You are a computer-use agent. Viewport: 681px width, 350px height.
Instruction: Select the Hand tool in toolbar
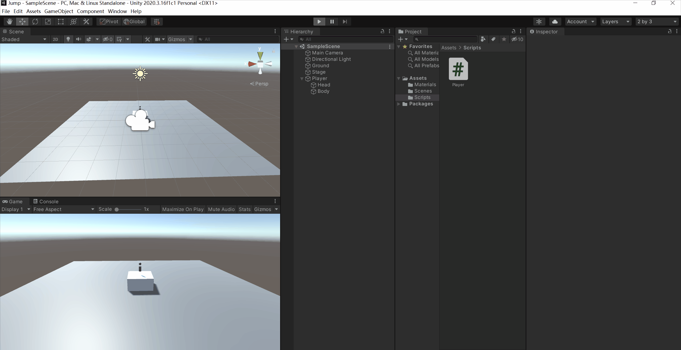click(10, 22)
